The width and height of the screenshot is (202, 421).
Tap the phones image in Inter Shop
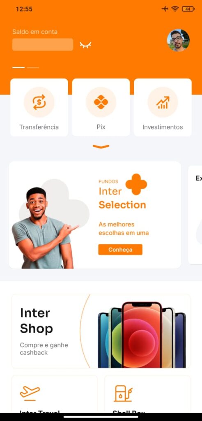coord(142,335)
